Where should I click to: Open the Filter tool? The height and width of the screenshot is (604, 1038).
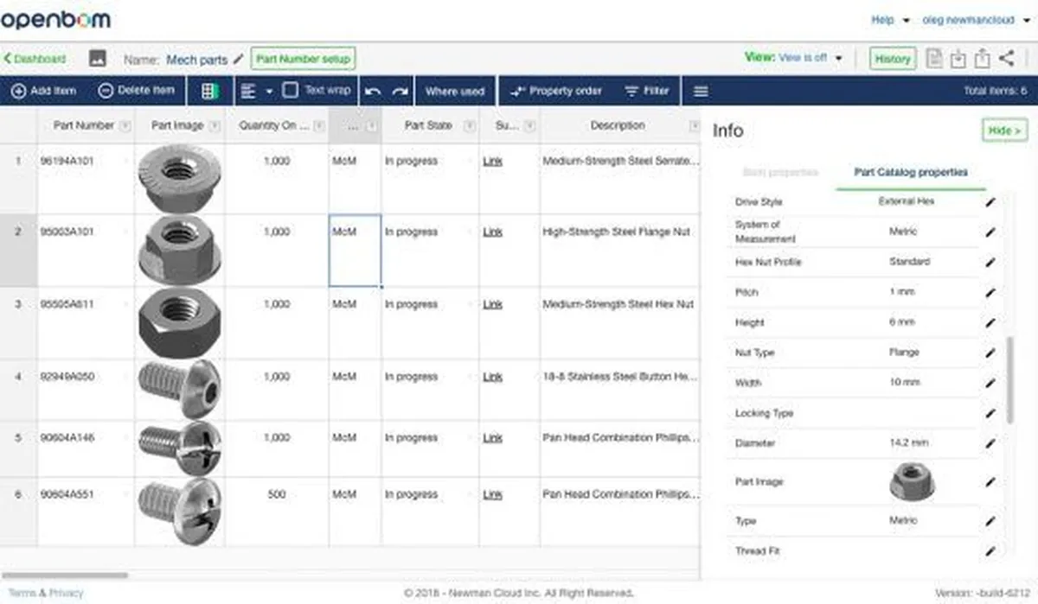(647, 91)
